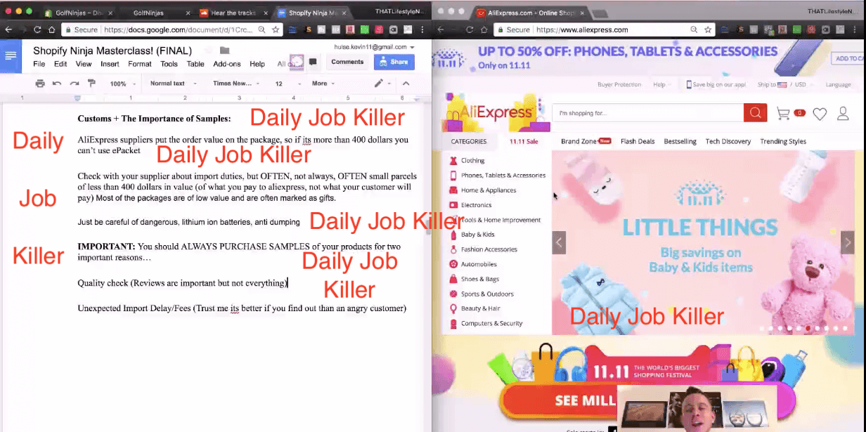Open the File menu in Google Docs
Image resolution: width=866 pixels, height=432 pixels.
click(39, 64)
